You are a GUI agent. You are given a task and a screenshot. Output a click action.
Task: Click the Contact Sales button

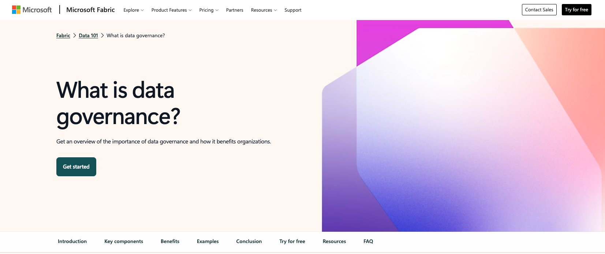(539, 10)
